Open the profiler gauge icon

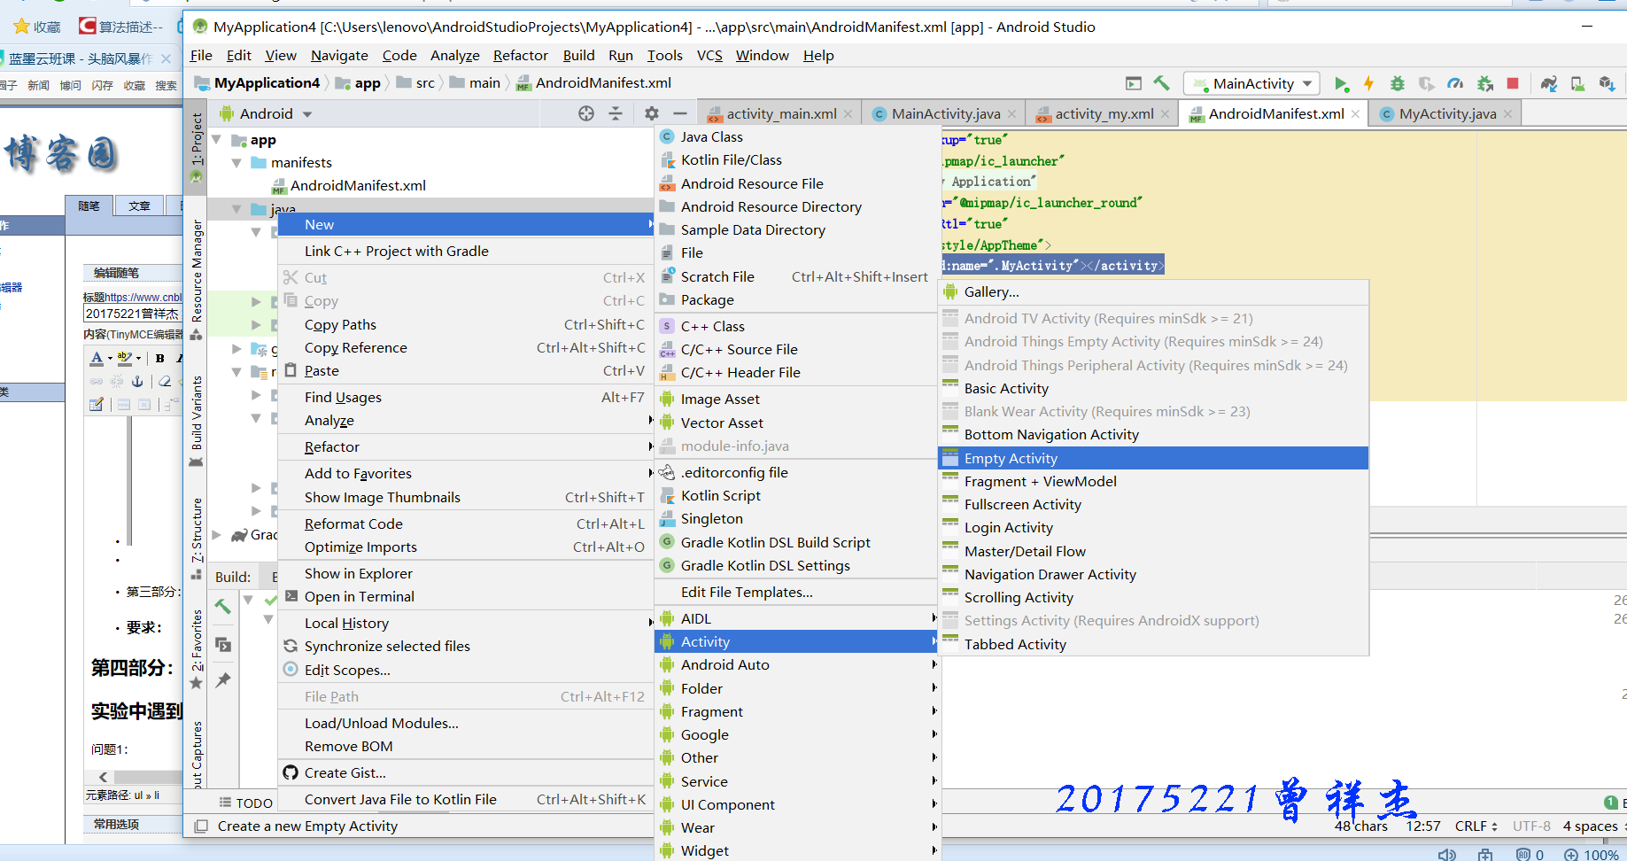coord(1455,83)
